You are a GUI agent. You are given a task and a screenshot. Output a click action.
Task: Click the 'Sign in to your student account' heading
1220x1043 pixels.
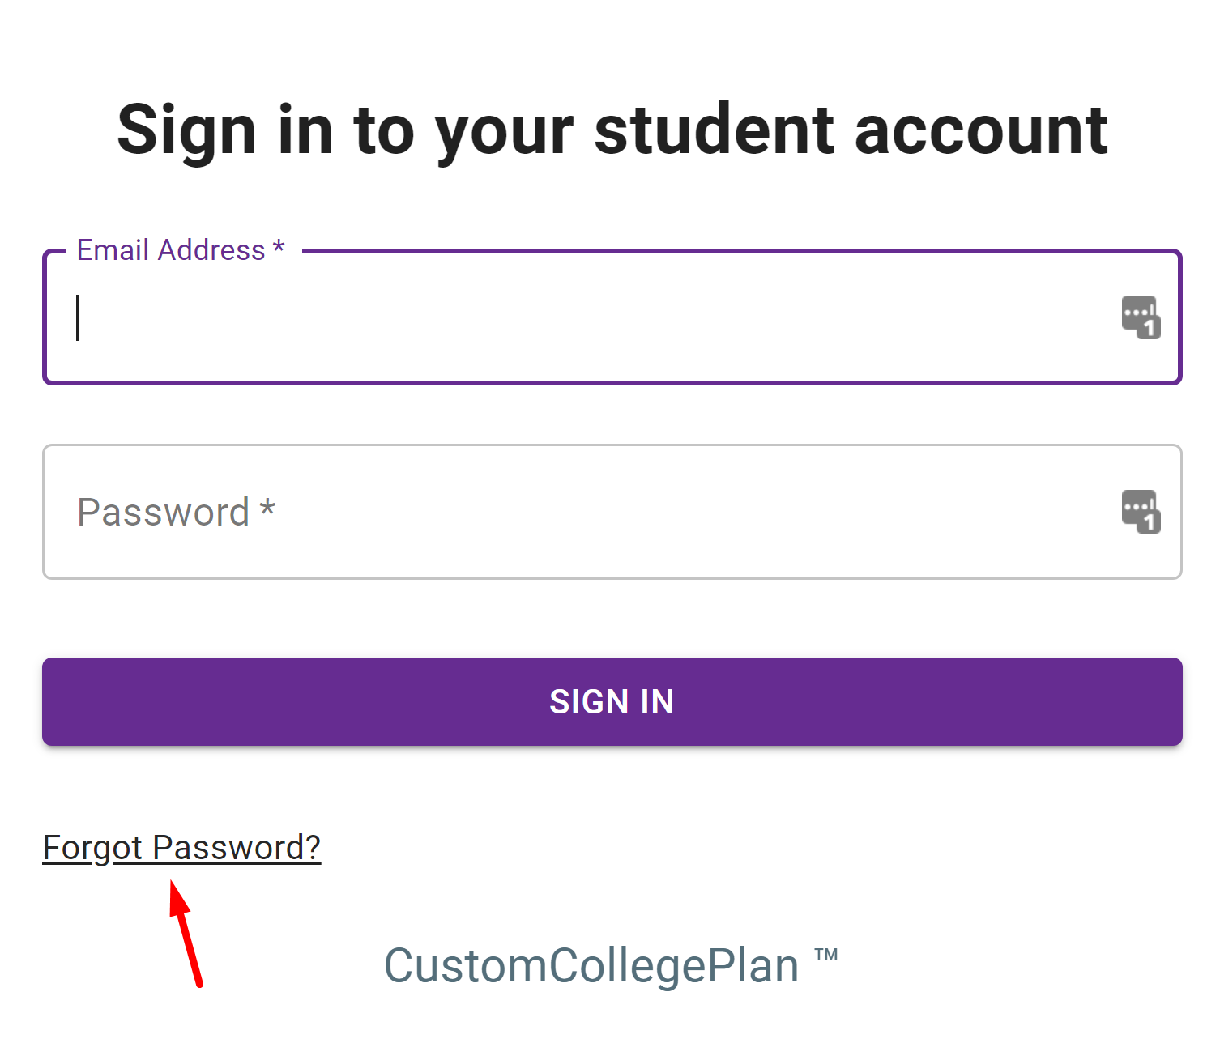tap(612, 131)
